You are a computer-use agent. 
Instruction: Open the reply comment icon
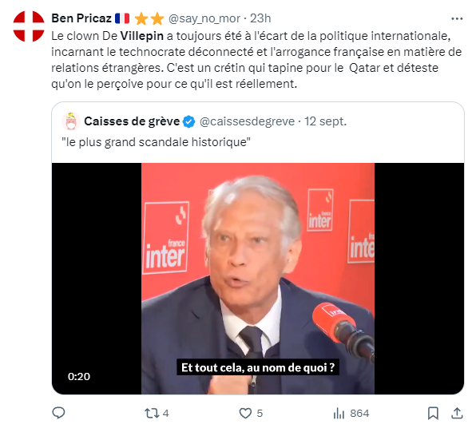[x=58, y=413]
